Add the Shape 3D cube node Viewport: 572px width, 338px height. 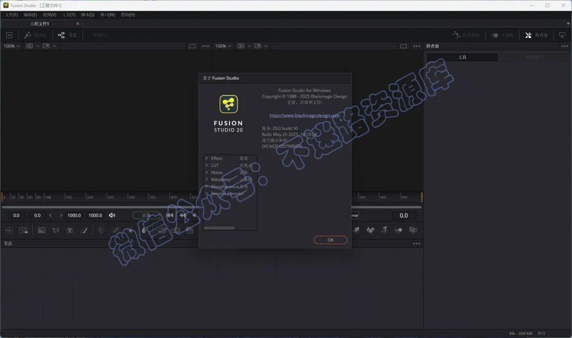coord(370,229)
